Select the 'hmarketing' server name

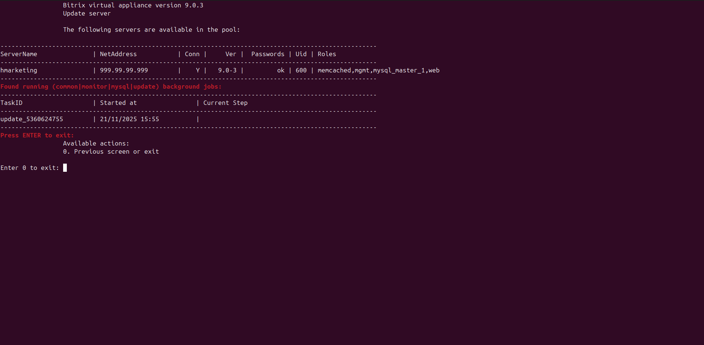[x=19, y=70]
